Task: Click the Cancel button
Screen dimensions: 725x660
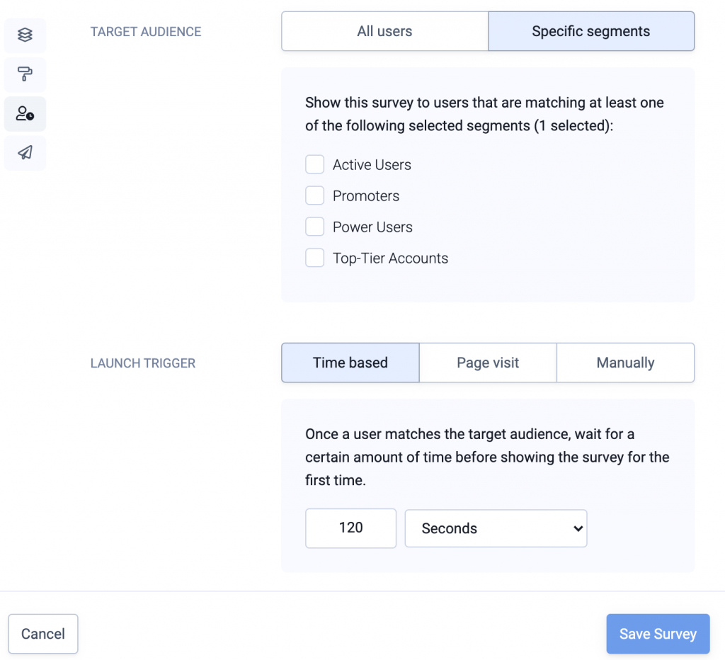Action: (x=43, y=634)
